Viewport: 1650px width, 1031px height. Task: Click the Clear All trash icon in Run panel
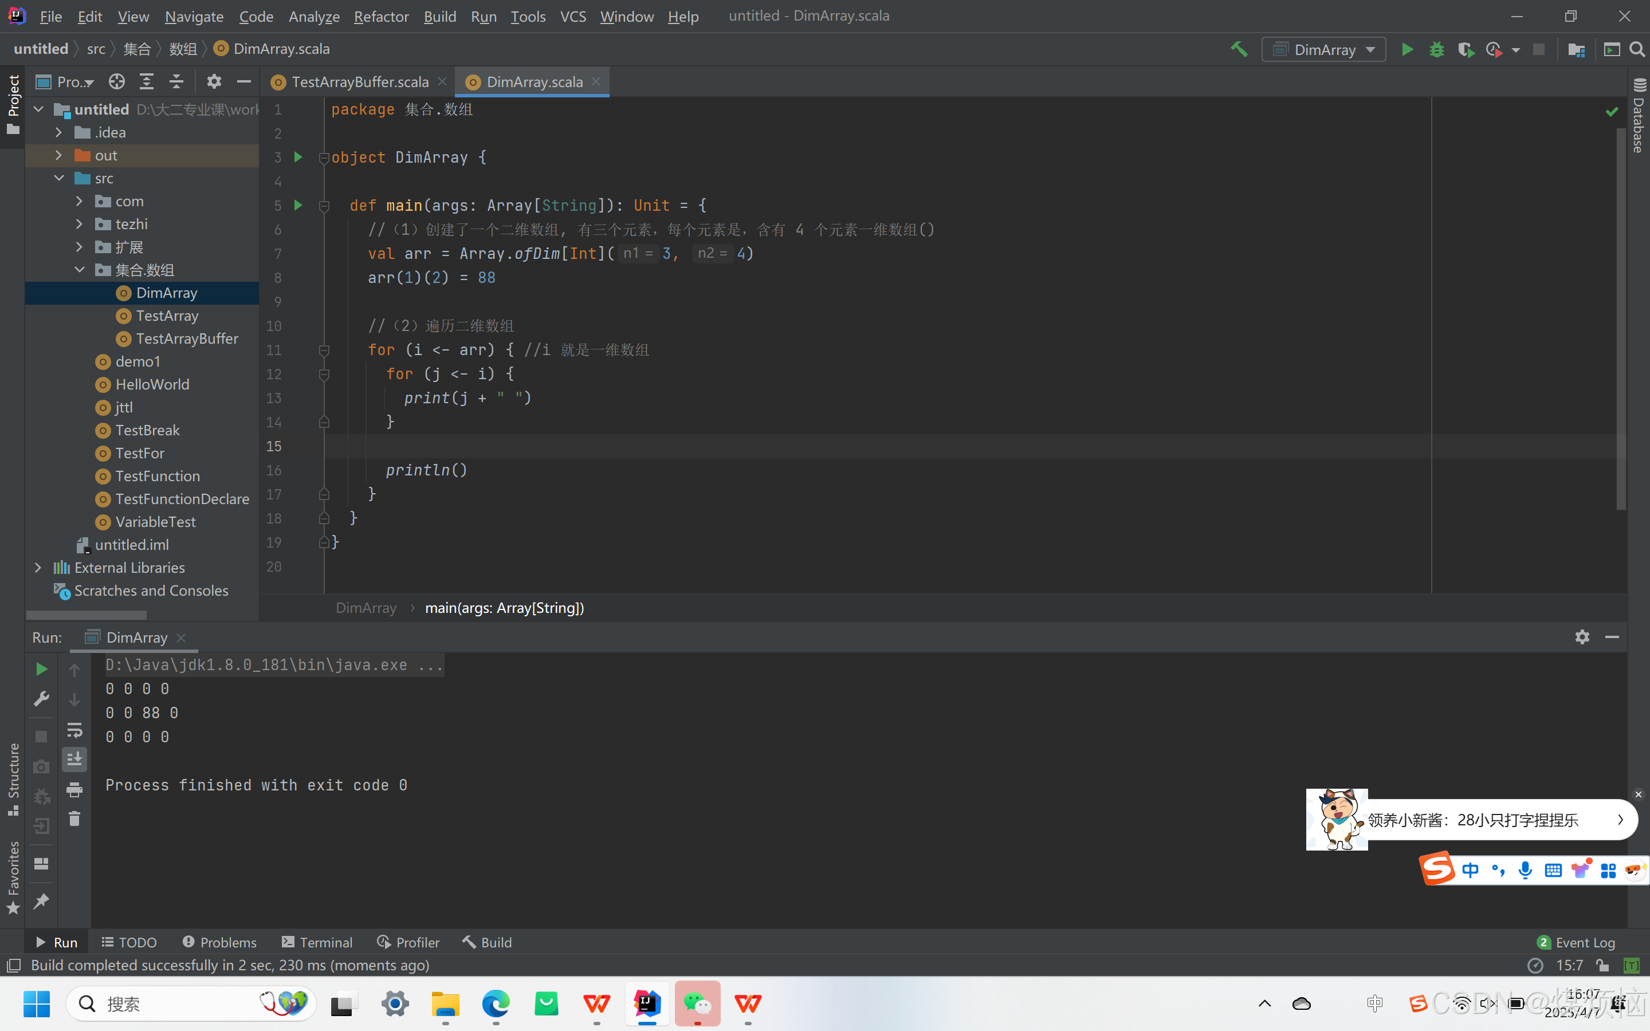(x=74, y=818)
